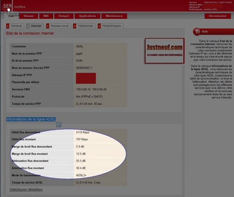Screen dimensions: 234x197
Task: Click the upstream noise margin '12.5 dB'
Action: click(x=81, y=154)
